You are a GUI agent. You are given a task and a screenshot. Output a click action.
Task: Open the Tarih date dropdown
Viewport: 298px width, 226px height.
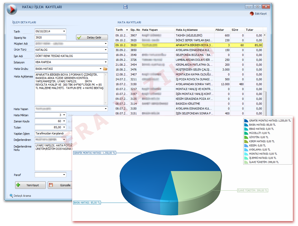click(64, 31)
